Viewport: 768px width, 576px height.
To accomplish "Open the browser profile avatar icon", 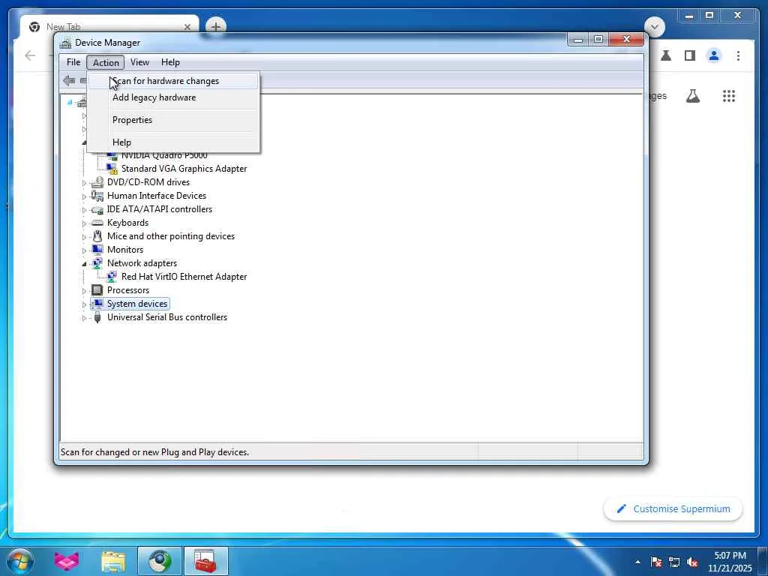I will click(x=714, y=55).
